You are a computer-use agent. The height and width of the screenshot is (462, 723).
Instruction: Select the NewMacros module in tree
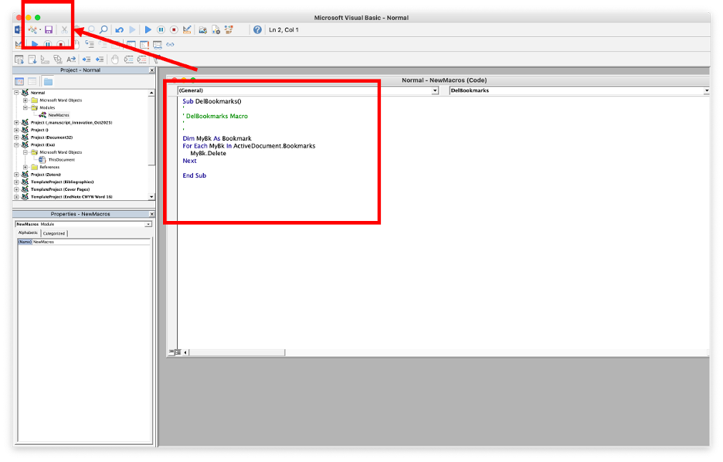[x=58, y=114]
